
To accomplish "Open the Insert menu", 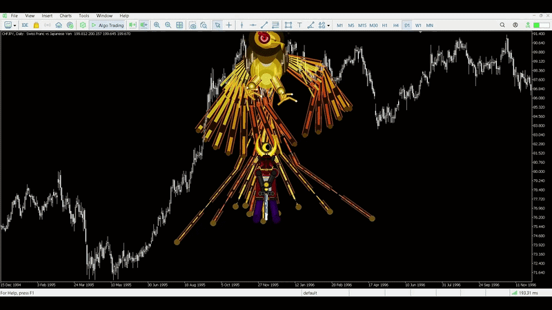I will click(x=47, y=16).
